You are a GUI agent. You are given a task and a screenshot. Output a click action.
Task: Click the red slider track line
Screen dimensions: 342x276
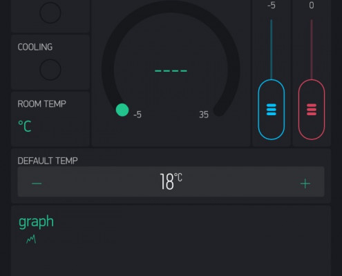(312, 49)
